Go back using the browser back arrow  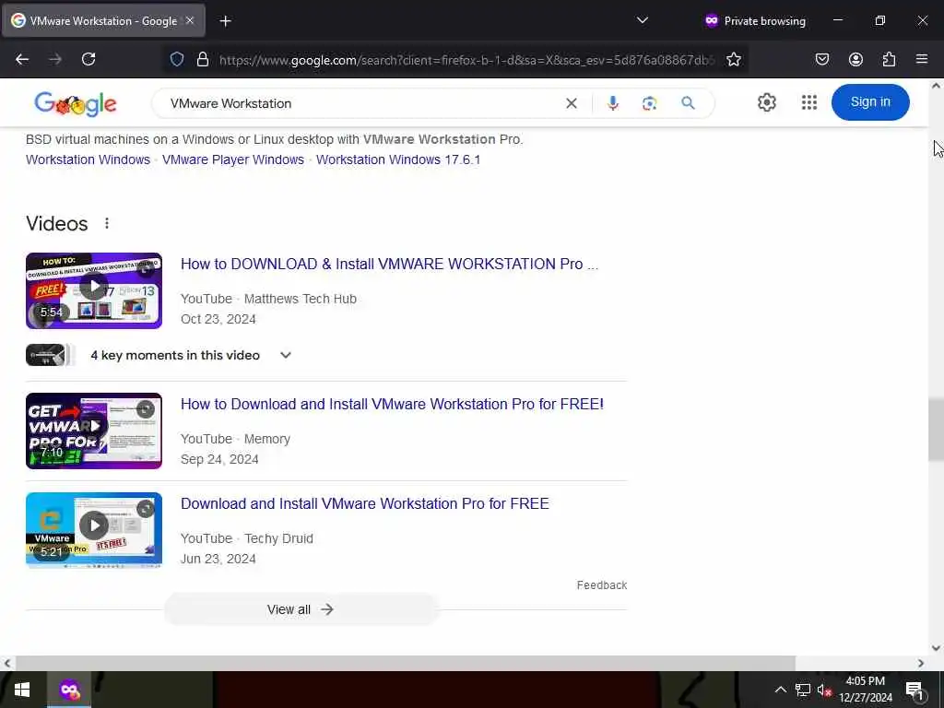[22, 59]
